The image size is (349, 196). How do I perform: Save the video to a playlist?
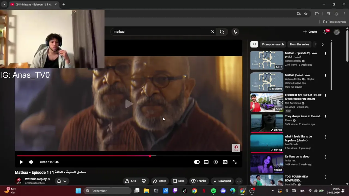pos(179,181)
